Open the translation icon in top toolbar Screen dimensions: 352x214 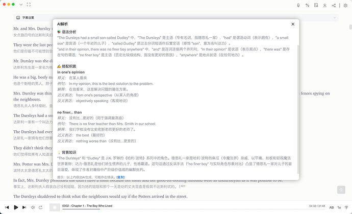click(307, 5)
